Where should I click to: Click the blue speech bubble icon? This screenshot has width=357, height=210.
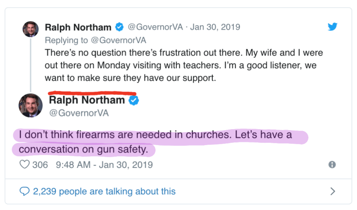pyautogui.click(x=24, y=191)
